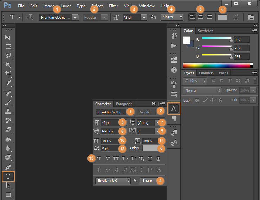Lock transparent pixels in Layers panel
The image size is (260, 200).
click(197, 100)
